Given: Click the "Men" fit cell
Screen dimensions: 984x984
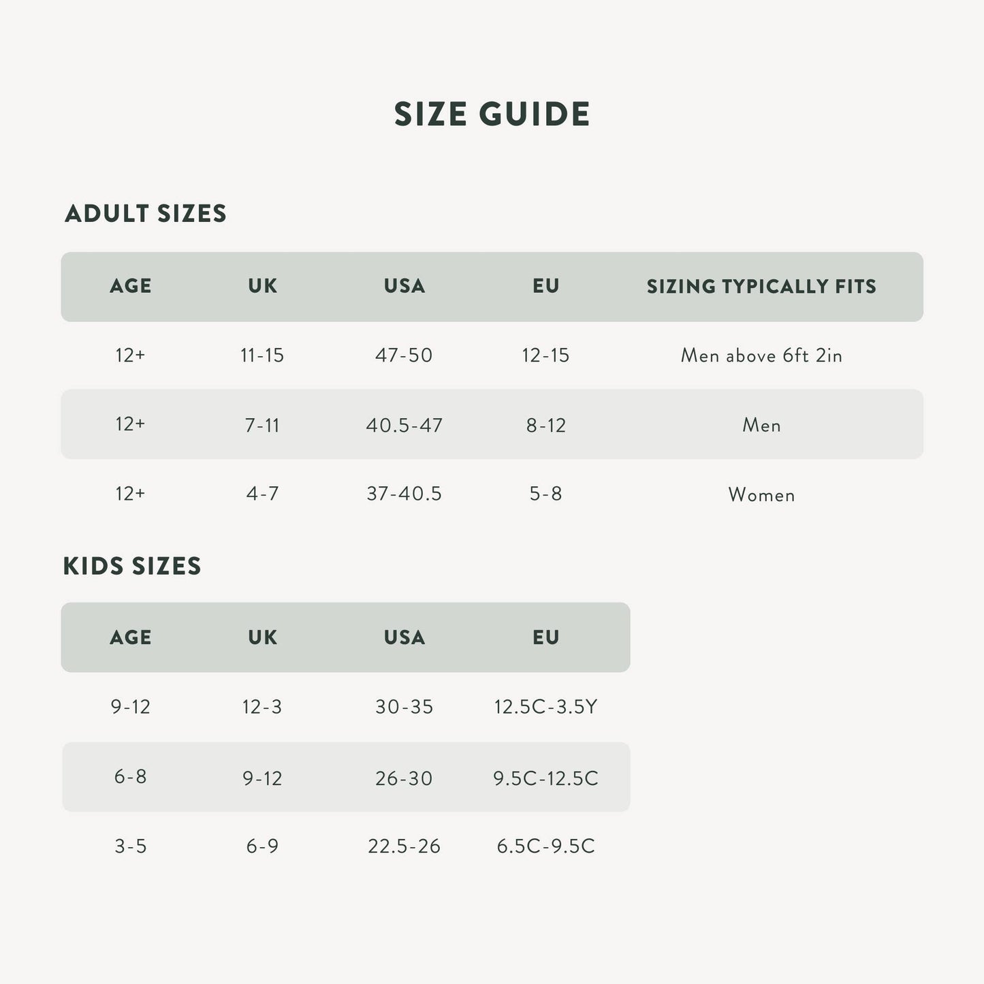Looking at the screenshot, I should pyautogui.click(x=761, y=425).
